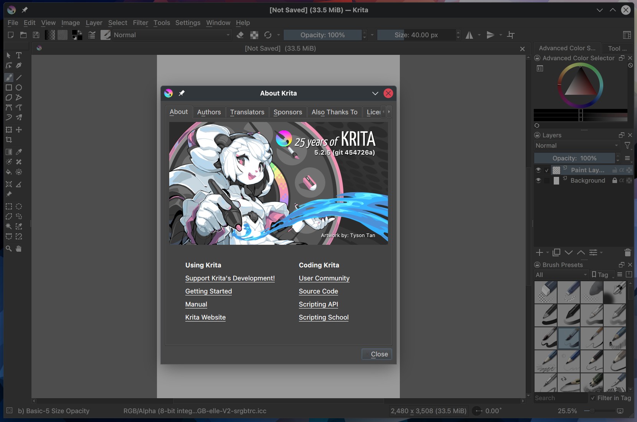Select the Crop tool
This screenshot has width=637, height=422.
coord(9,140)
